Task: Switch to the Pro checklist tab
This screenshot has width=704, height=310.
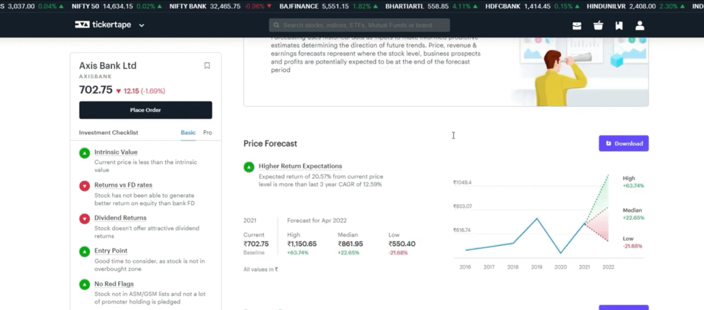Action: point(207,133)
